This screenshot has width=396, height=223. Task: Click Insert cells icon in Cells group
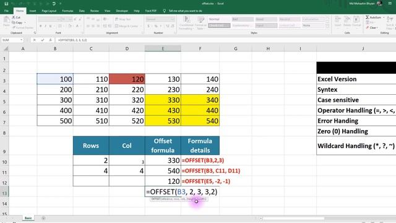[338, 22]
